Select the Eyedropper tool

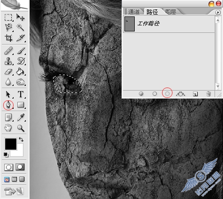click(21, 117)
